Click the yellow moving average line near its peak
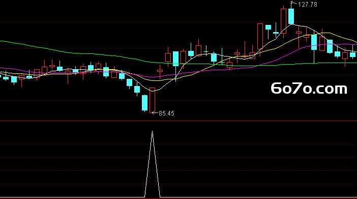 325,33
